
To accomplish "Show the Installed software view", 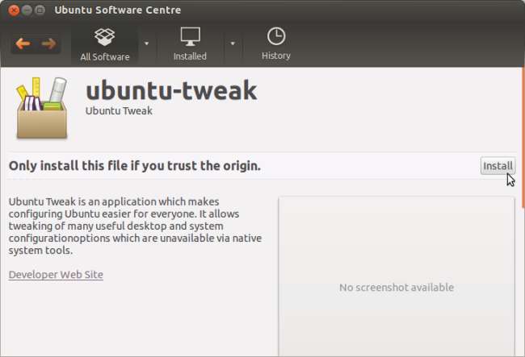I will point(190,44).
